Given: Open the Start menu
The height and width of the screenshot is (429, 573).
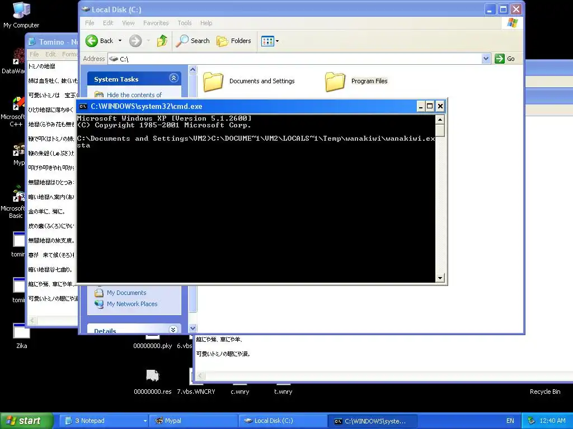Looking at the screenshot, I should 26,421.
